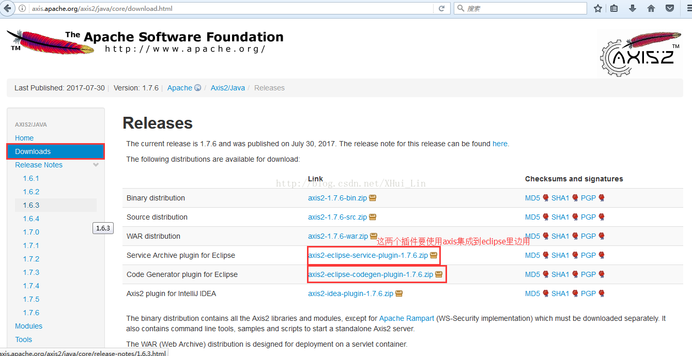
Task: Open Pocket icon in toolbar
Action: click(670, 8)
